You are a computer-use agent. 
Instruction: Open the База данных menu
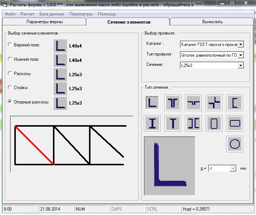tap(51, 14)
